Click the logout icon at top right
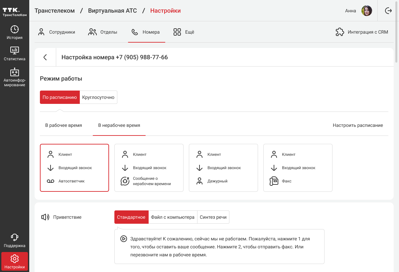Screen dimensions: 399x272 (388, 11)
